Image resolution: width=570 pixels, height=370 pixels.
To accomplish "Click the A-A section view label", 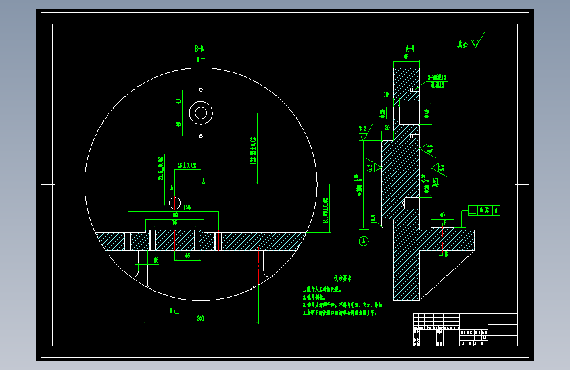I will pyautogui.click(x=410, y=49).
